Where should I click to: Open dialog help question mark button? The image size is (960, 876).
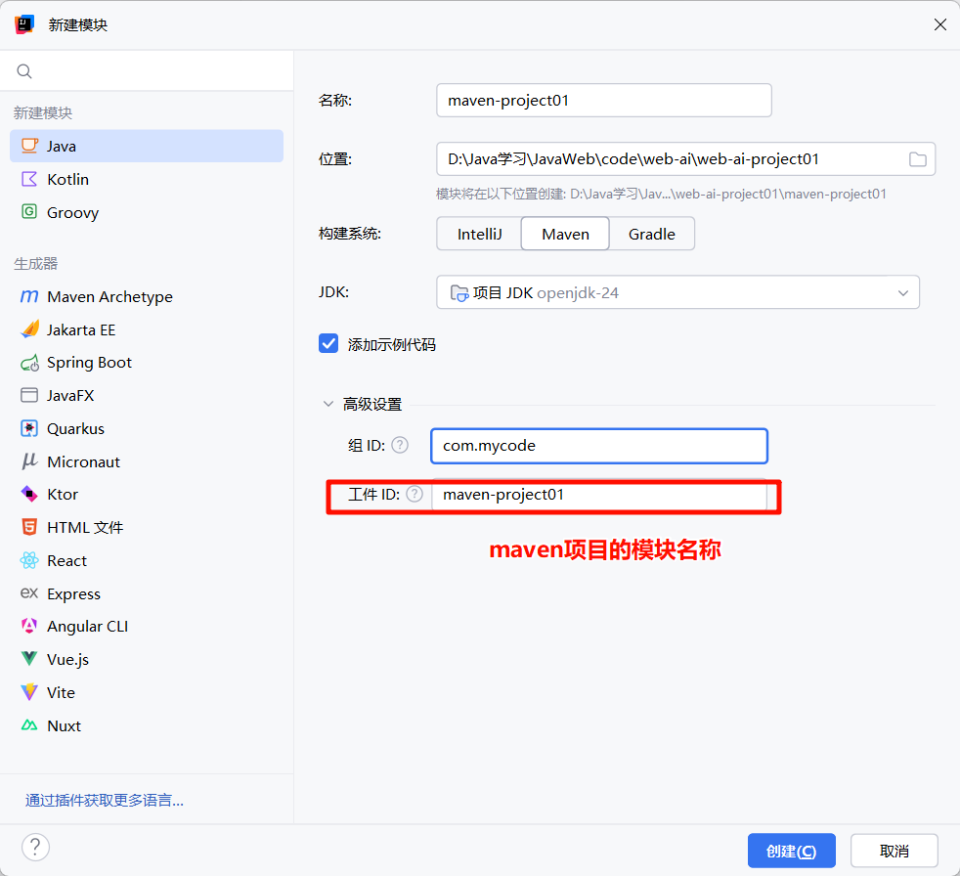point(35,848)
